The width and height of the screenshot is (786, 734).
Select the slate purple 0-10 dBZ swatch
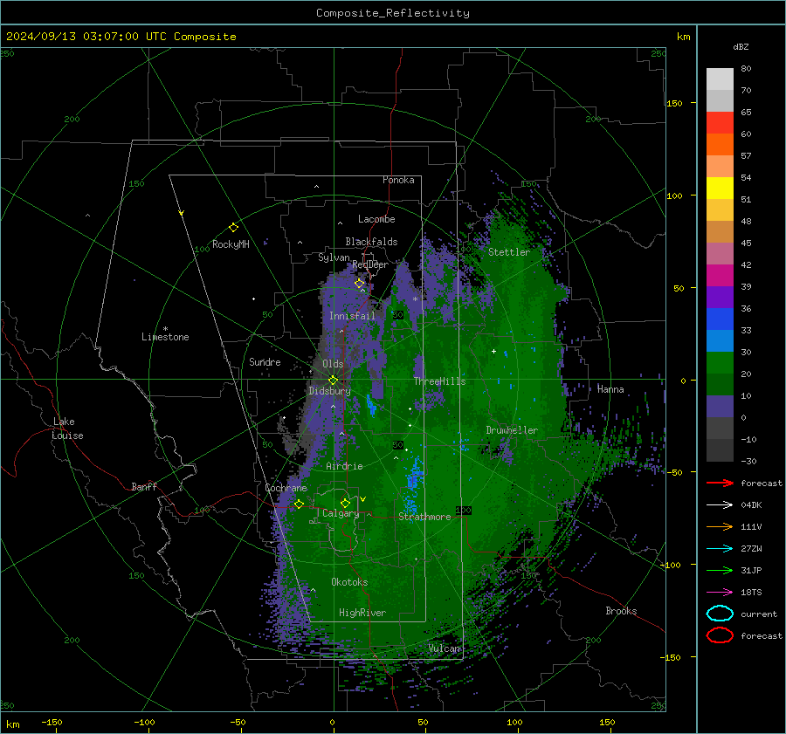(x=720, y=407)
